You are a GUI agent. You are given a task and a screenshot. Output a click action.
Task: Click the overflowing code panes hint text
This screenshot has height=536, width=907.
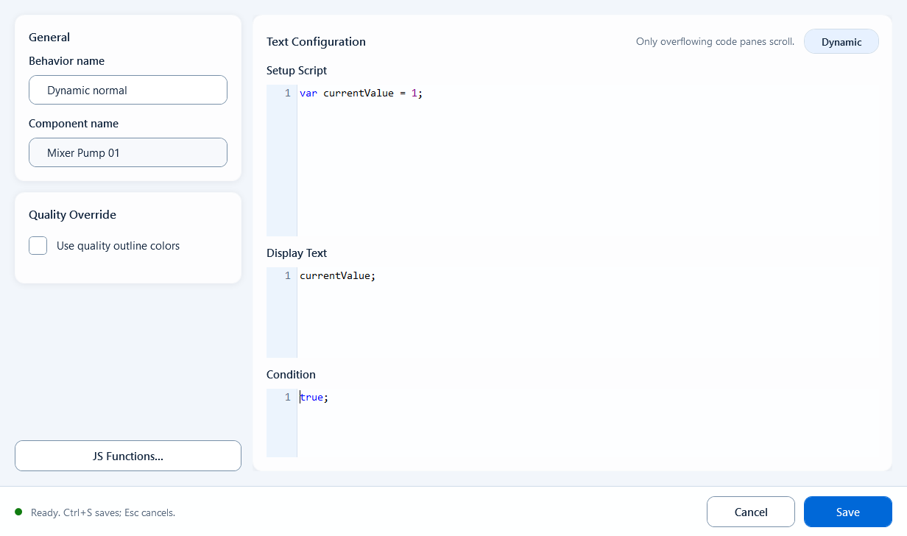tap(715, 42)
